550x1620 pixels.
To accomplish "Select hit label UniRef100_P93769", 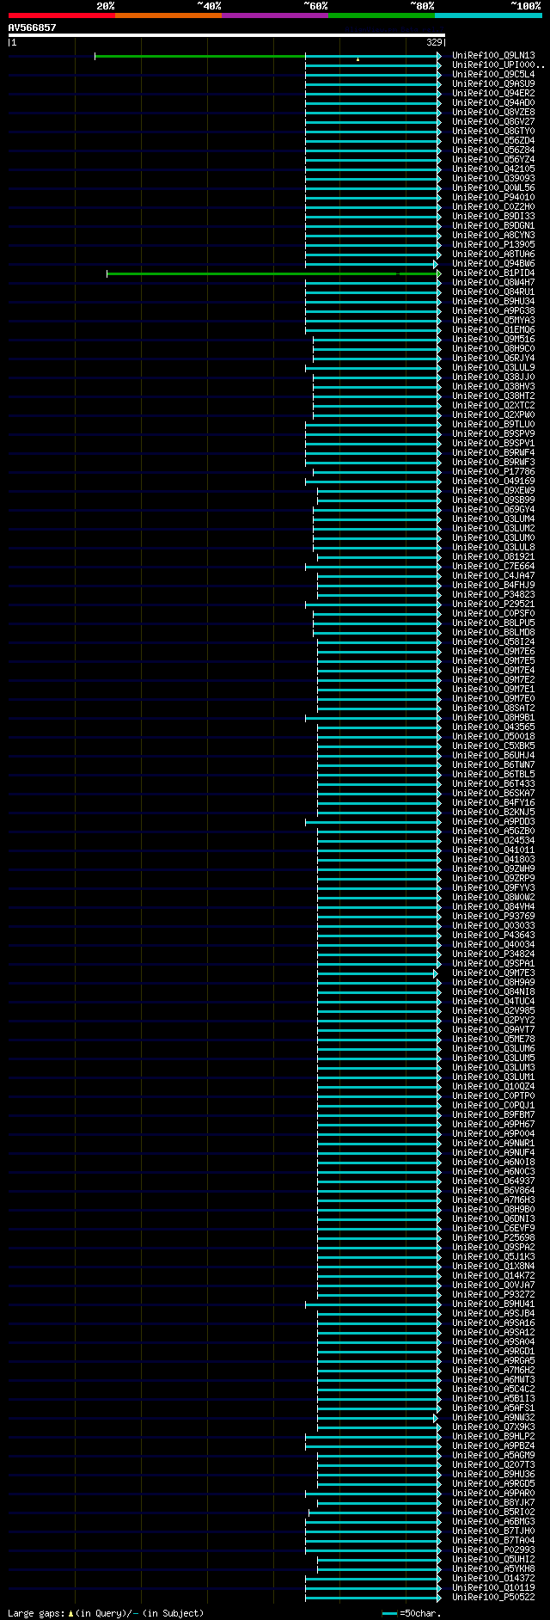I will tap(493, 917).
